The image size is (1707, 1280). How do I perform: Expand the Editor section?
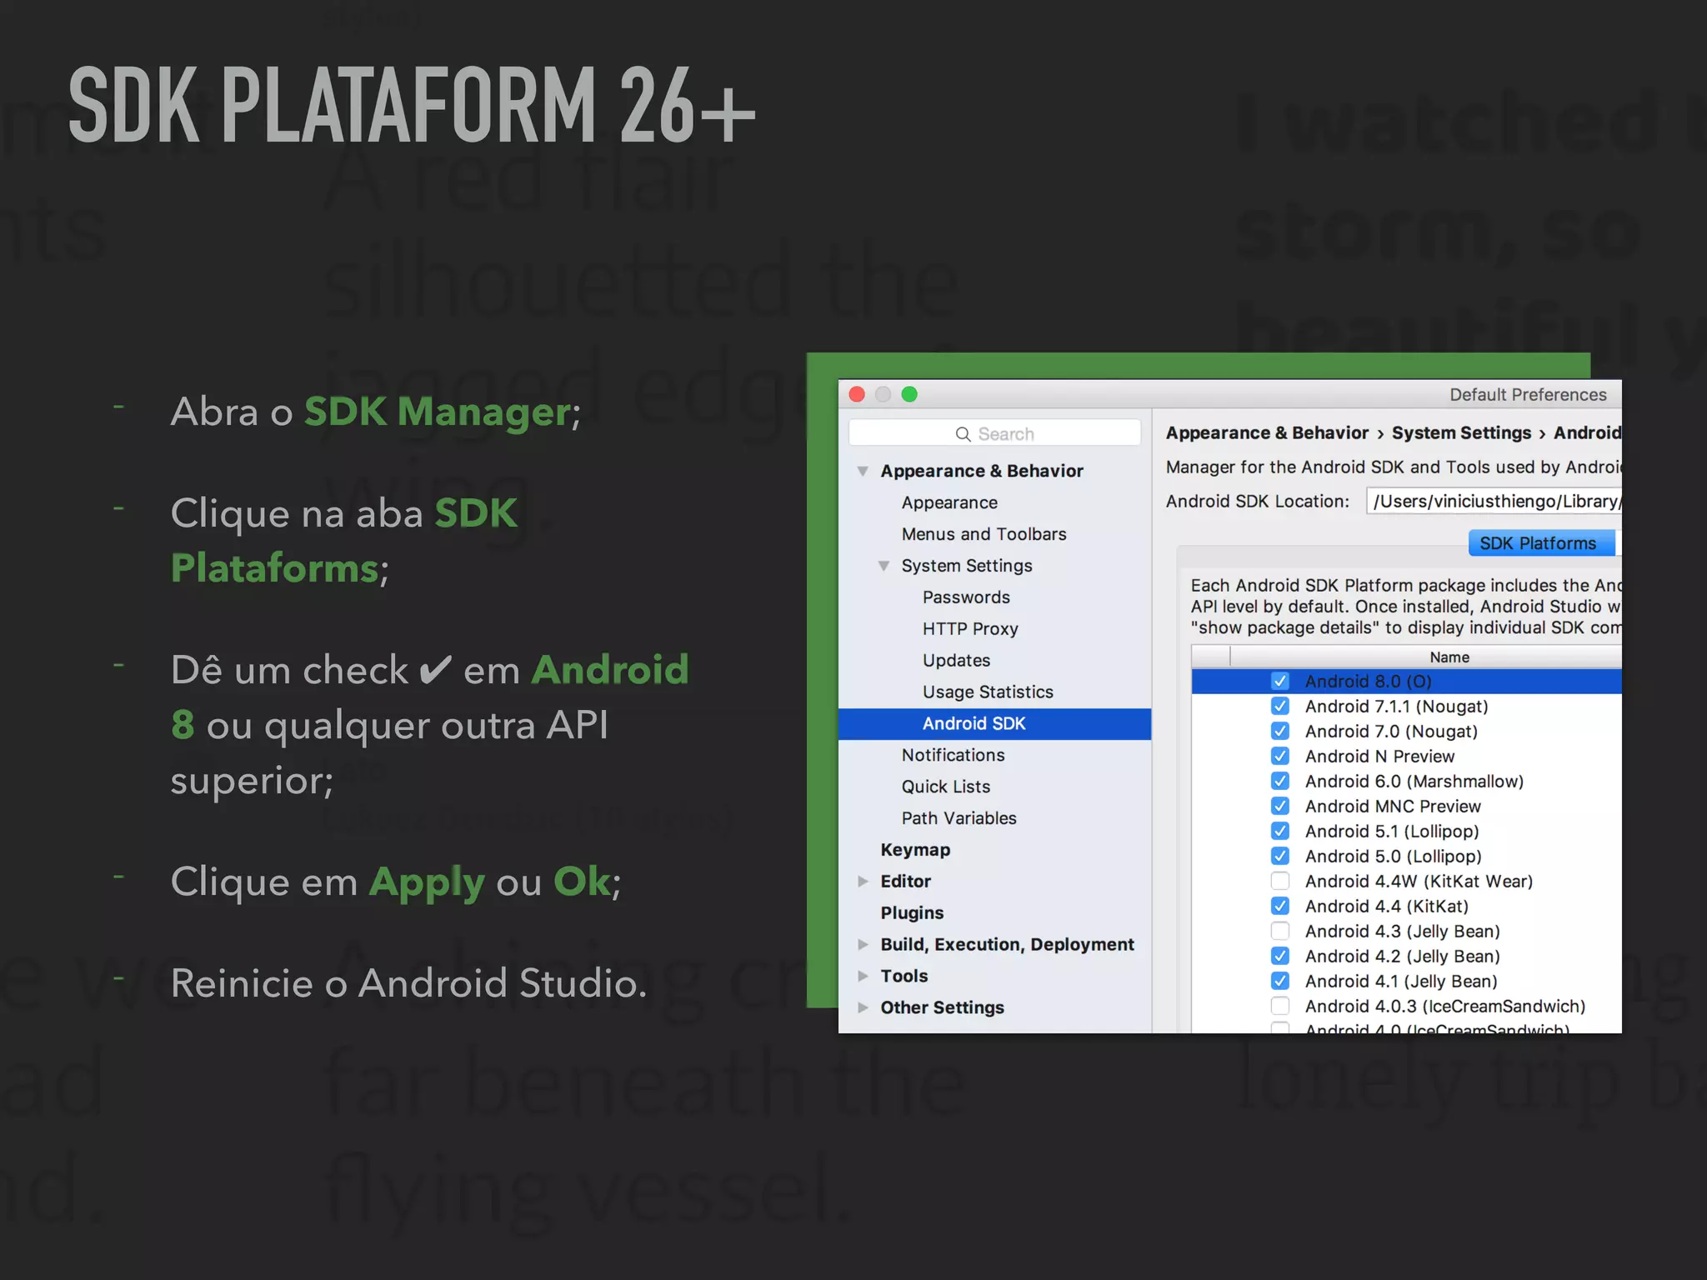point(863,881)
